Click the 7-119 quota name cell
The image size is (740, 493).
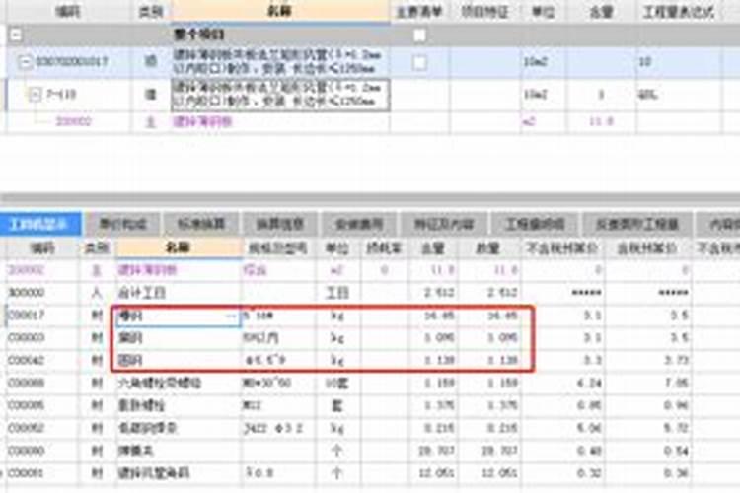(x=280, y=95)
